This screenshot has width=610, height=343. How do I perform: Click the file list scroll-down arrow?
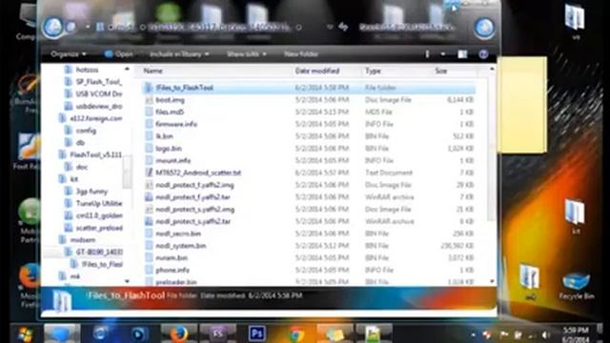tap(492, 281)
